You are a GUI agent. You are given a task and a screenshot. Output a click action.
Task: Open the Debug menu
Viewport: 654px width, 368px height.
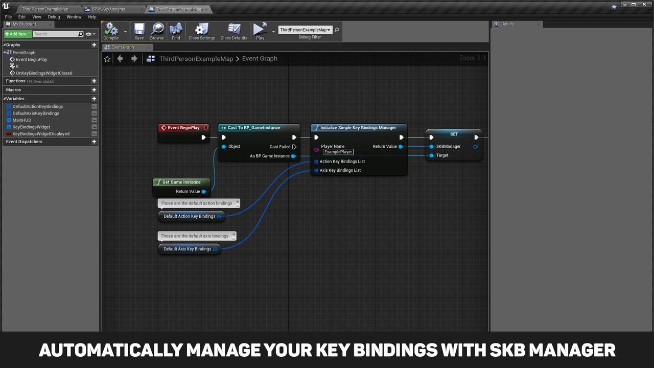point(54,17)
